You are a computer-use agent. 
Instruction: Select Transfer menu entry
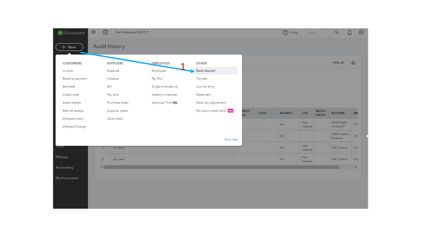(x=201, y=79)
